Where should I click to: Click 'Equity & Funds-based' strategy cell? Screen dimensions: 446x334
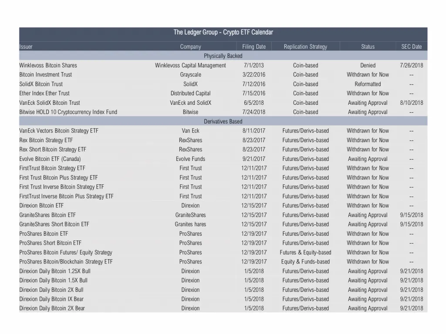tap(305, 262)
